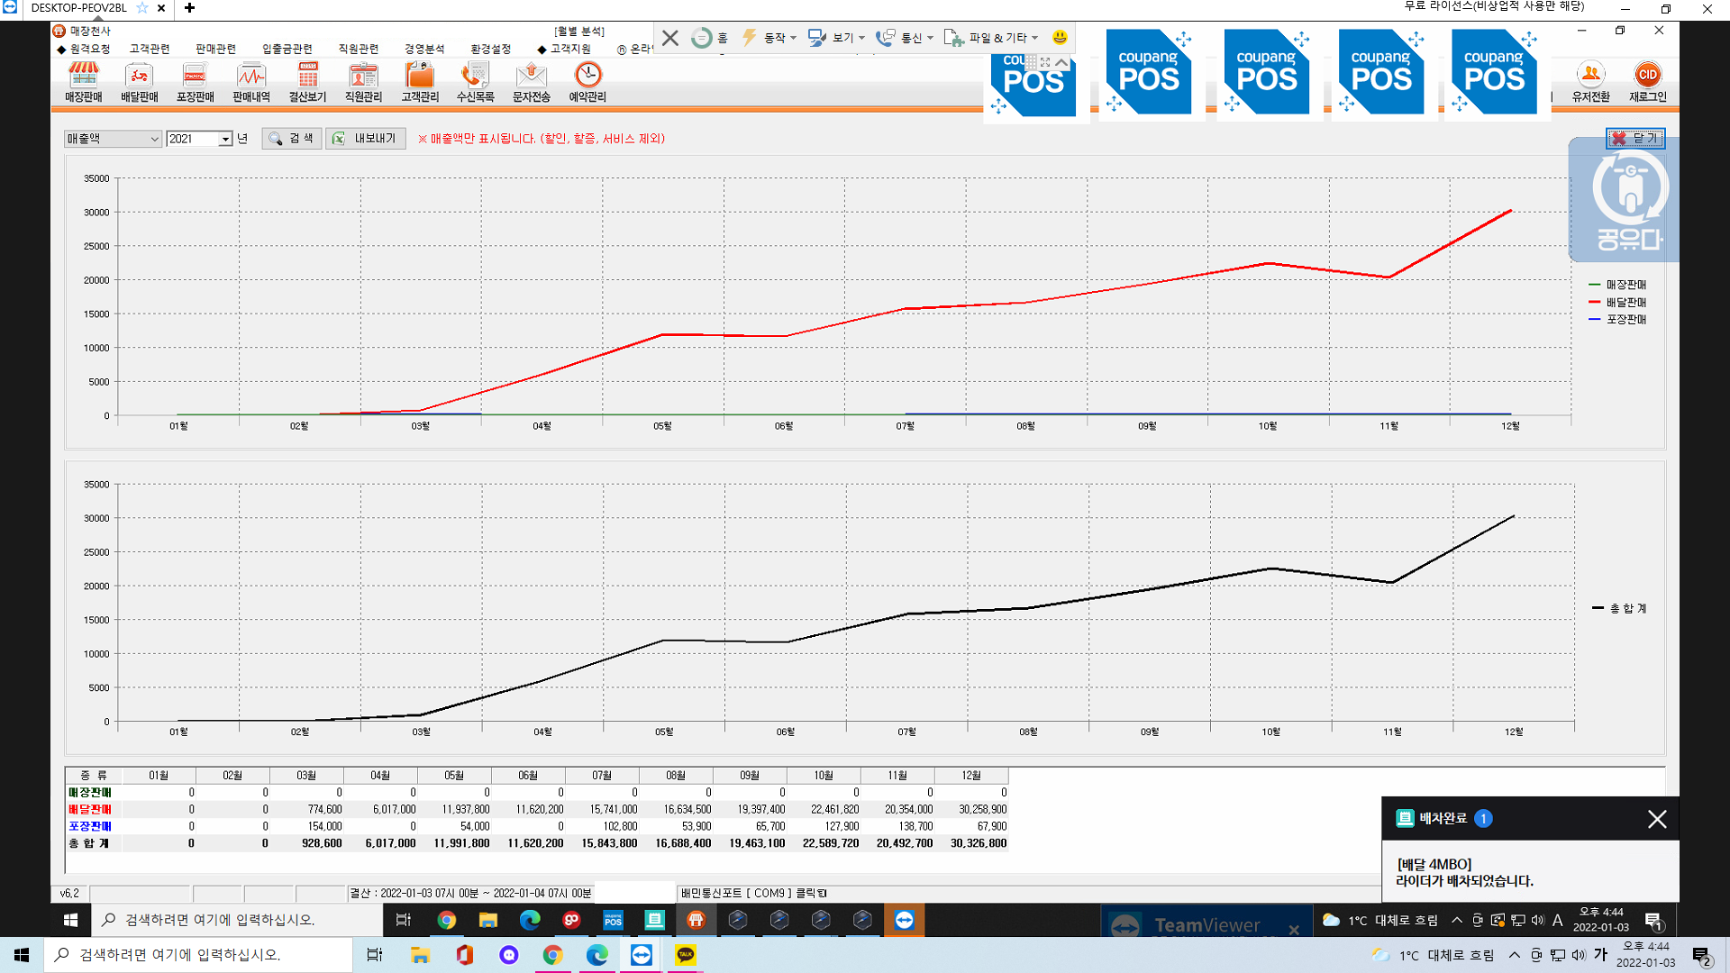Viewport: 1730px width, 973px height.
Task: Click 배민통신포트 COM9 status text
Action: coord(753,893)
